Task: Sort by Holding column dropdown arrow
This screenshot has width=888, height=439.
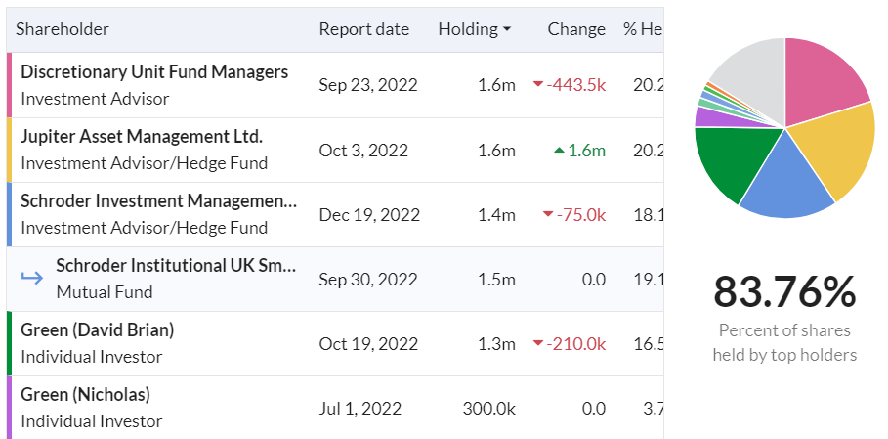Action: [x=507, y=29]
